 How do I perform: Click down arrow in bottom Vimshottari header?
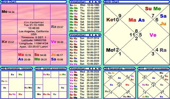click(99, 69)
